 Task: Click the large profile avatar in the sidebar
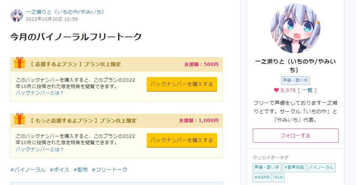pos(295,29)
